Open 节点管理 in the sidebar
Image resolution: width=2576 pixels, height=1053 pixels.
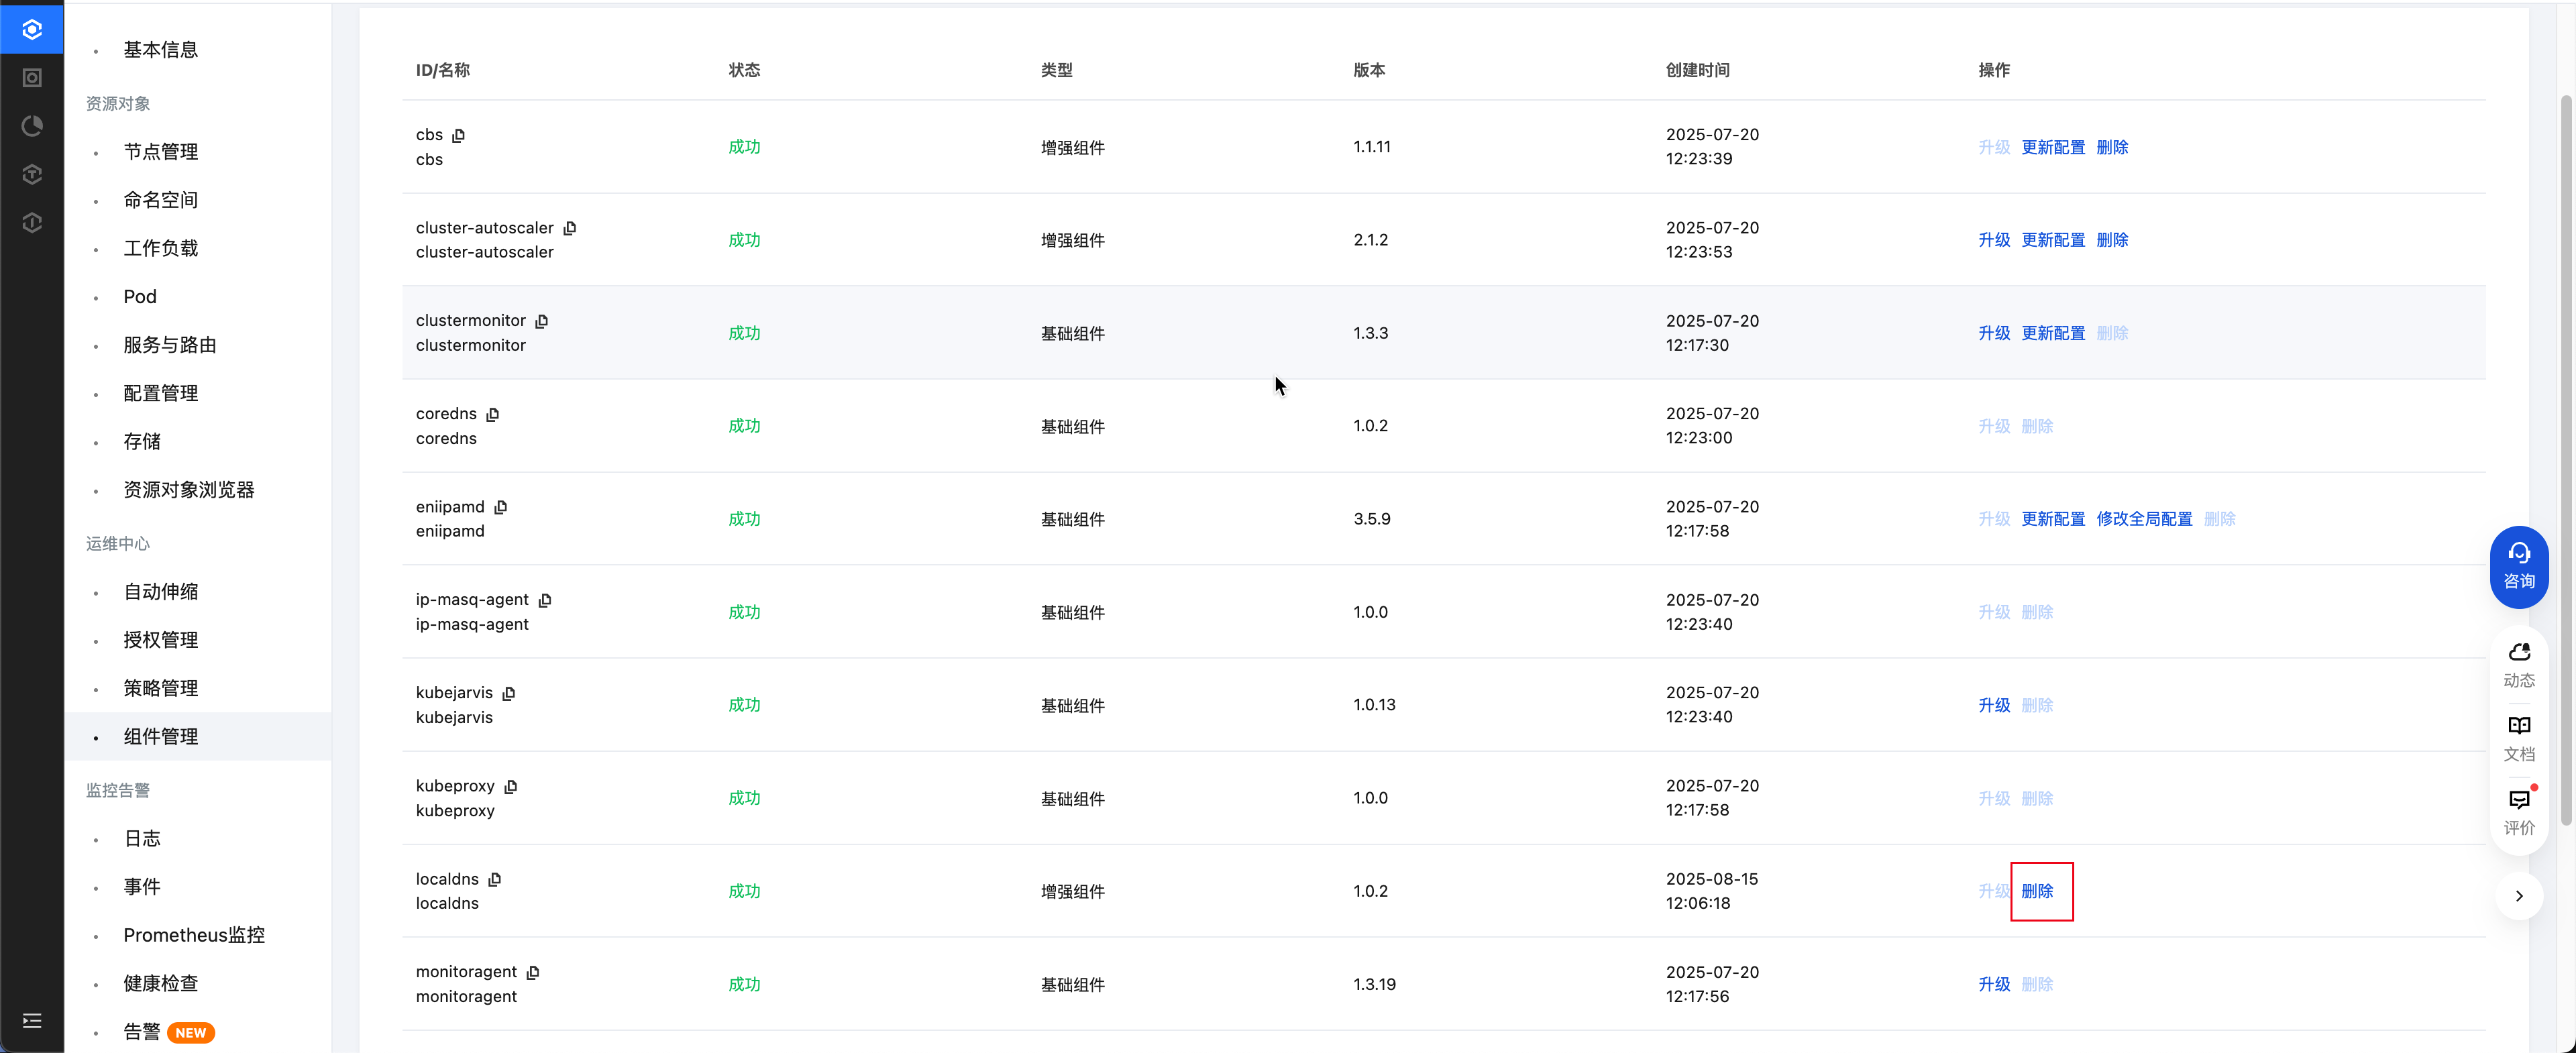tap(160, 152)
